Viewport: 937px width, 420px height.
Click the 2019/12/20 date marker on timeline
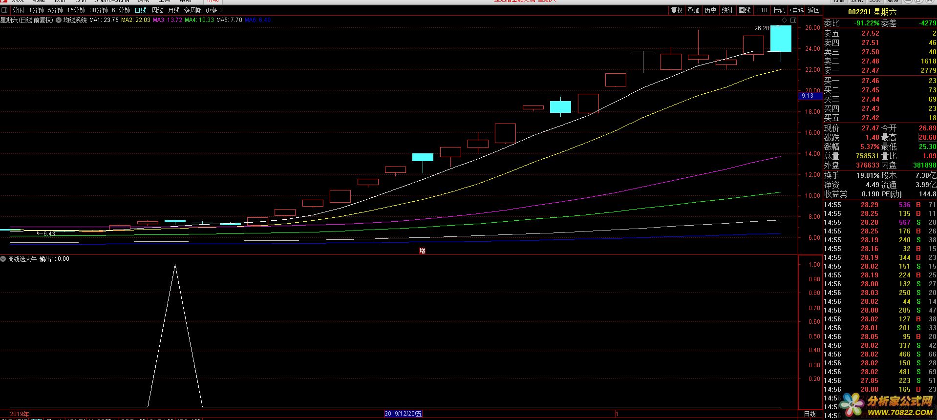[x=403, y=414]
